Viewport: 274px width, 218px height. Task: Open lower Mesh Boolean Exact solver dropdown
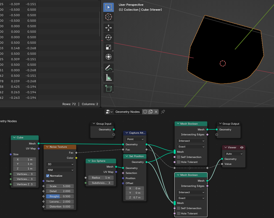(x=191, y=198)
